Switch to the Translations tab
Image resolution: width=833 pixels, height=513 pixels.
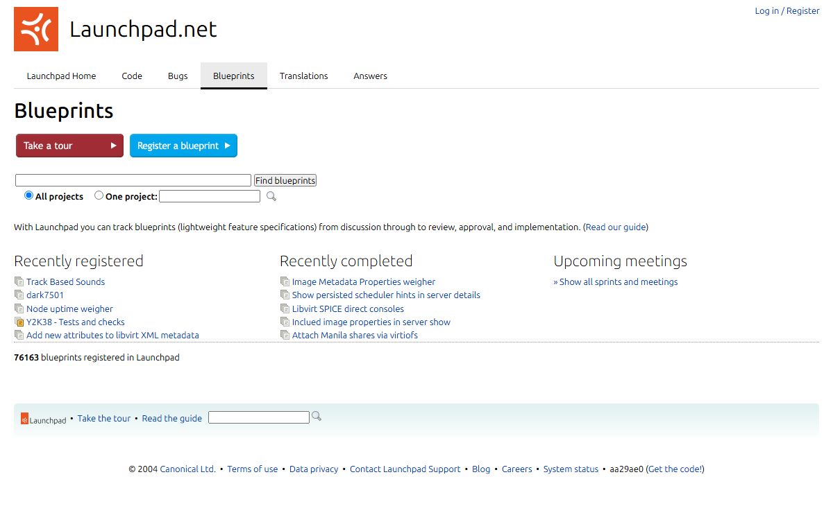[304, 76]
